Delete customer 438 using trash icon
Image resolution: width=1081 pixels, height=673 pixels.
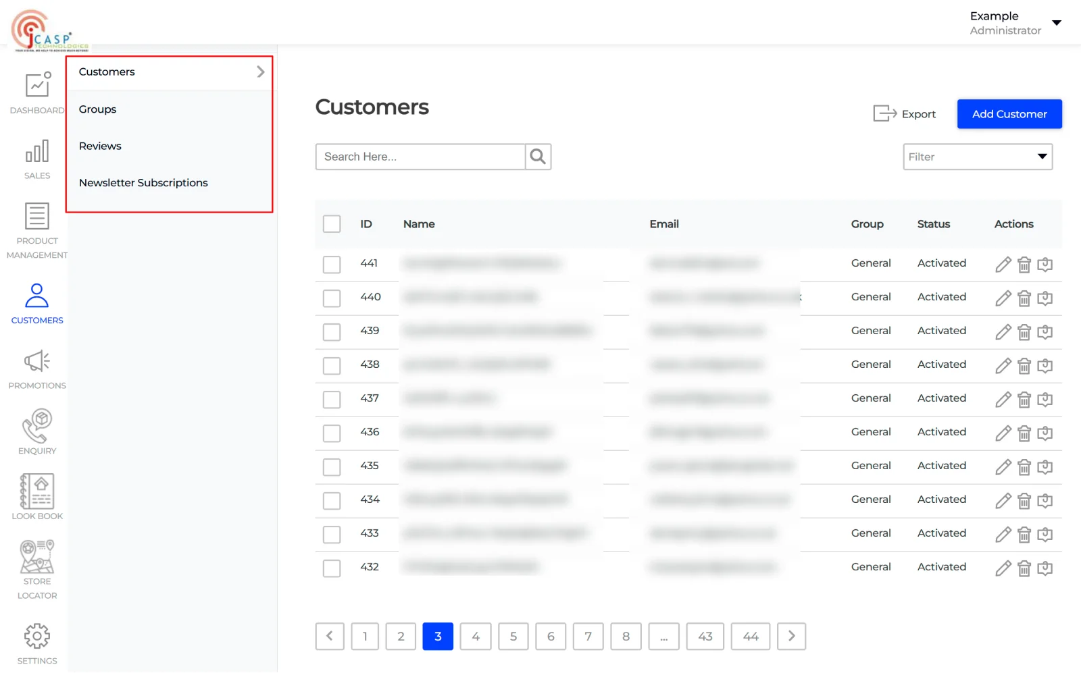[1024, 366]
